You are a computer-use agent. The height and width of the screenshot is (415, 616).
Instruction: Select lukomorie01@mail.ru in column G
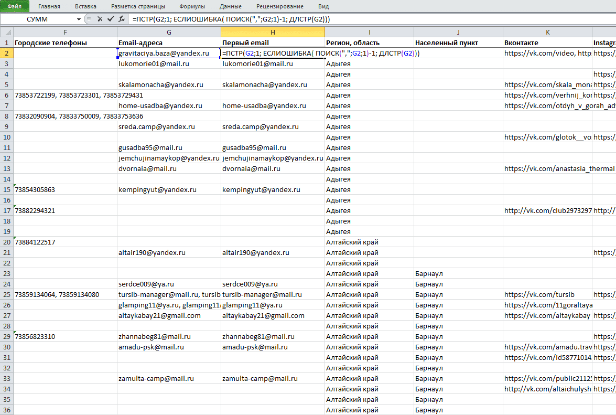coord(169,63)
